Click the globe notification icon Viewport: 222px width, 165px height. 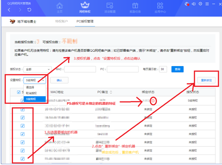click(x=187, y=4)
